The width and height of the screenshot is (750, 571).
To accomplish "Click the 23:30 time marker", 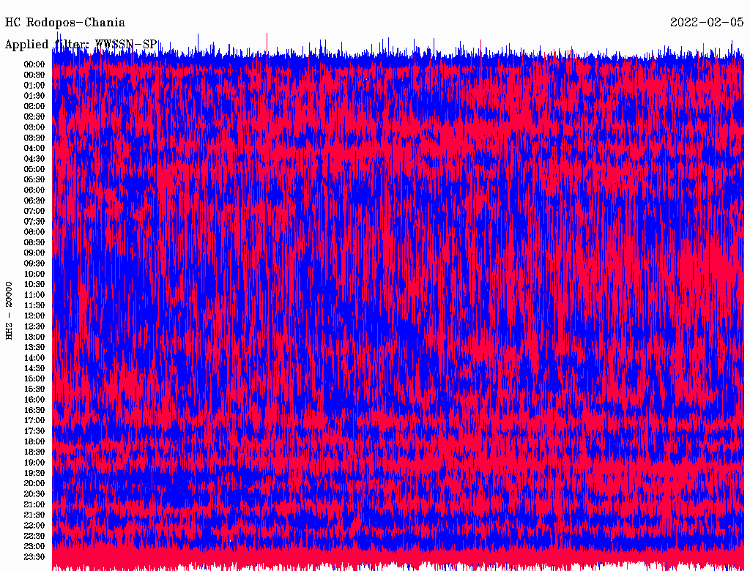I will [34, 556].
